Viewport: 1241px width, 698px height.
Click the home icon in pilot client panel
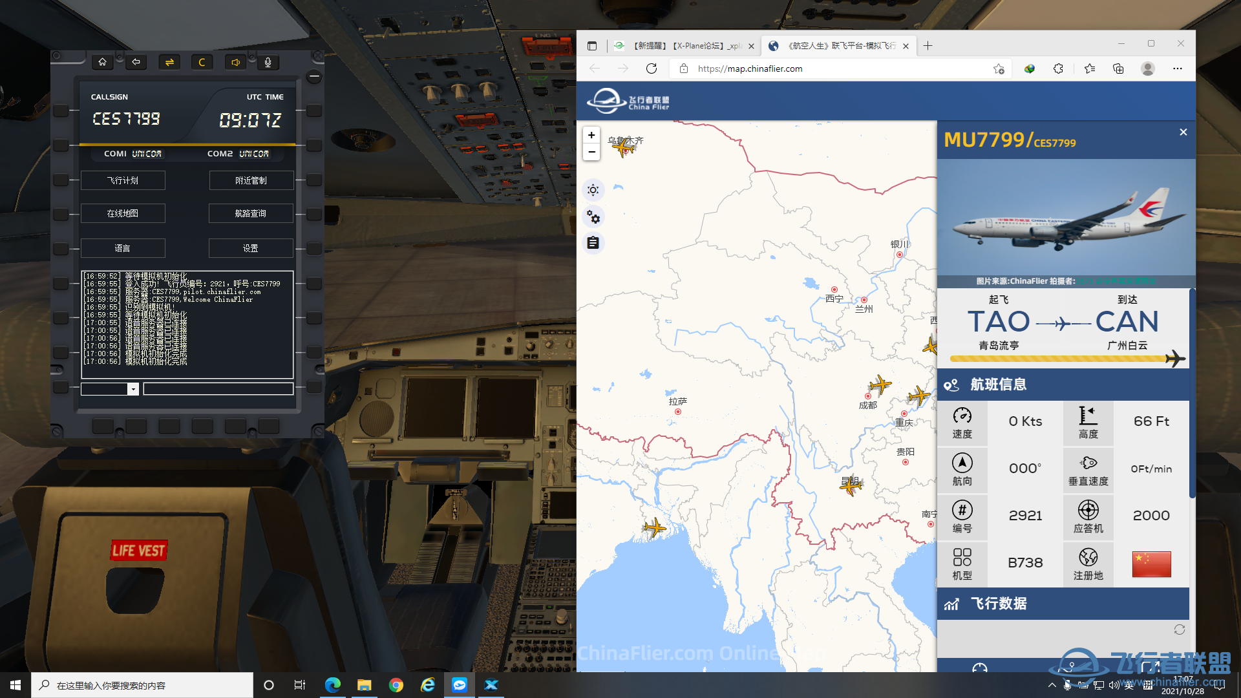click(x=102, y=62)
